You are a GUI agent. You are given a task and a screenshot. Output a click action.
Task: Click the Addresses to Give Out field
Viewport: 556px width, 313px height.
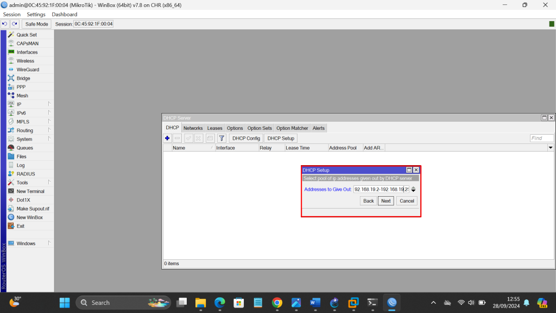pyautogui.click(x=381, y=189)
